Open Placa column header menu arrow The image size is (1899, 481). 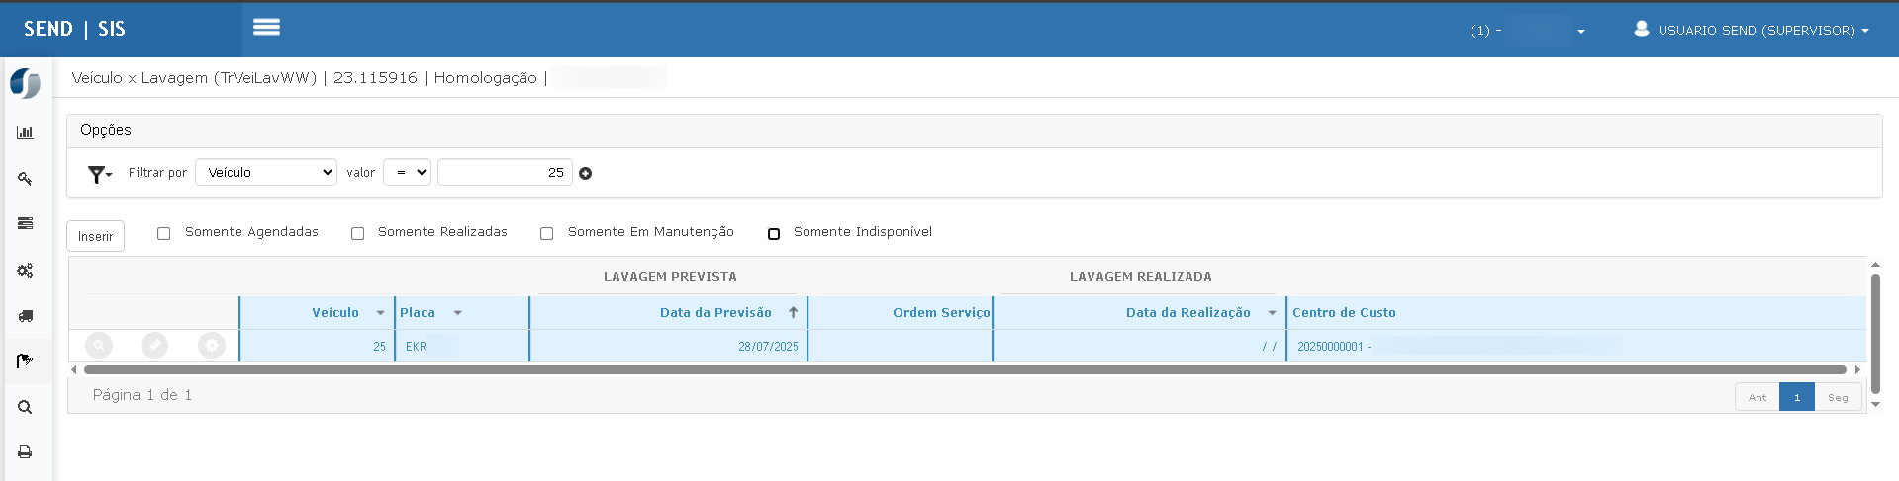click(458, 313)
